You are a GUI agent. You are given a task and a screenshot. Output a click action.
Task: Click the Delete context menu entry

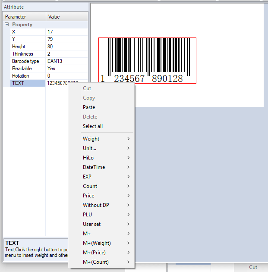(101, 117)
